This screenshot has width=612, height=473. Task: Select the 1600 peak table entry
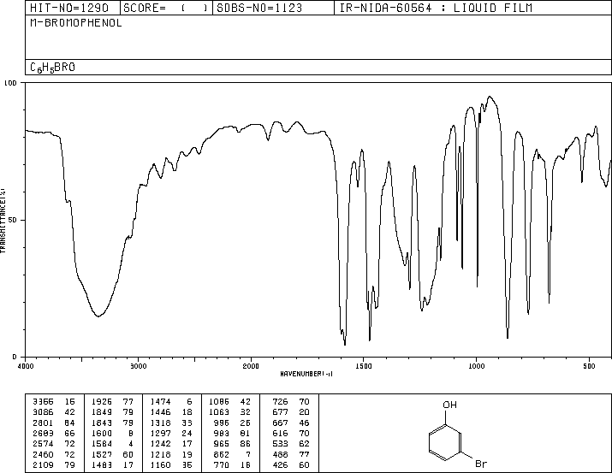tap(113, 433)
